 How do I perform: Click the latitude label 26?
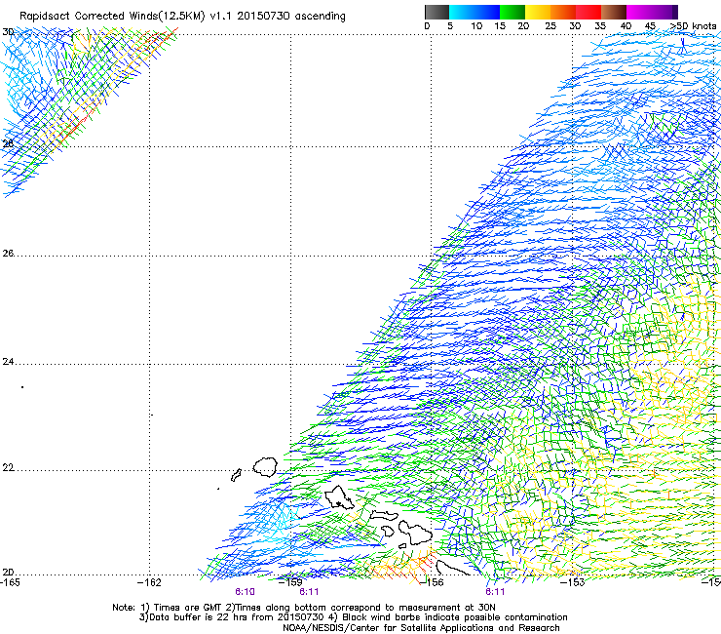8,254
